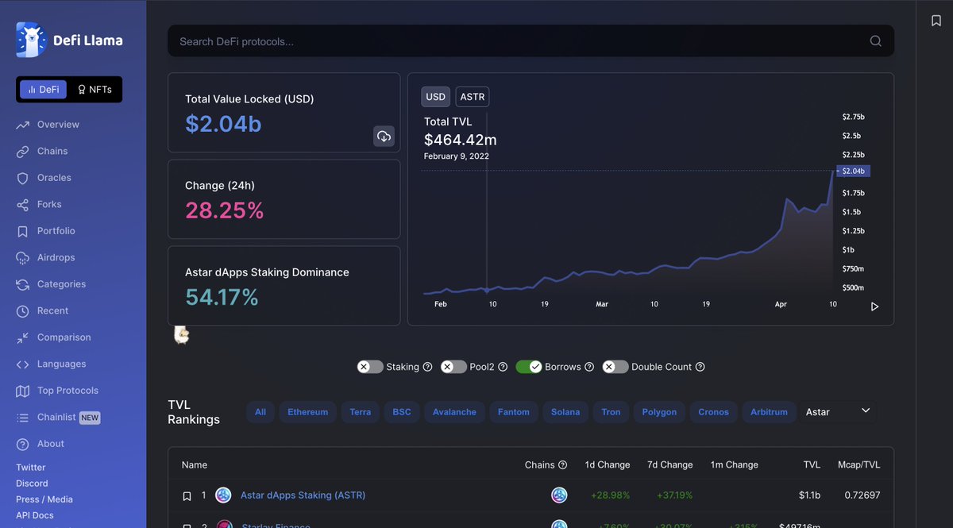Screen dimensions: 953x528
Task: Sort by the 1d Change column header
Action: pyautogui.click(x=608, y=464)
